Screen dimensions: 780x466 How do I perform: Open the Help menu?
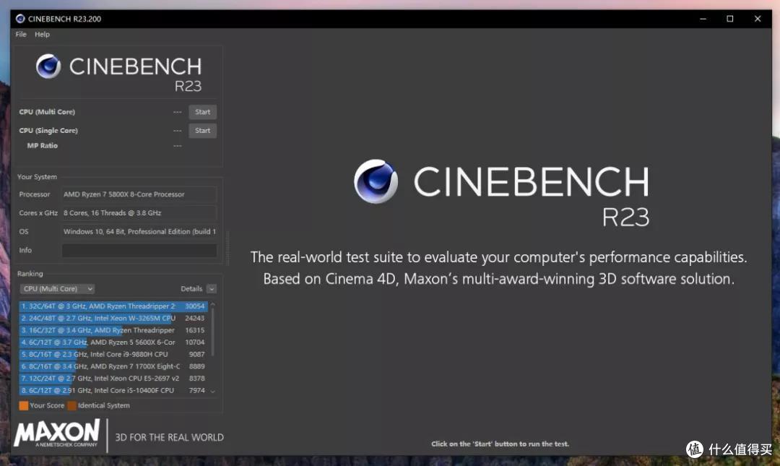click(43, 35)
